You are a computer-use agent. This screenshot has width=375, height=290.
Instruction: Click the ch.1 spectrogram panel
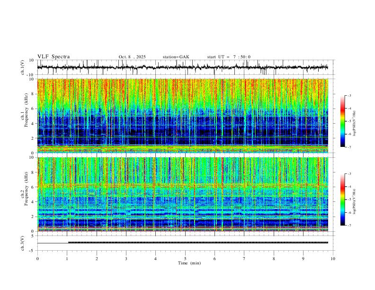(182, 116)
